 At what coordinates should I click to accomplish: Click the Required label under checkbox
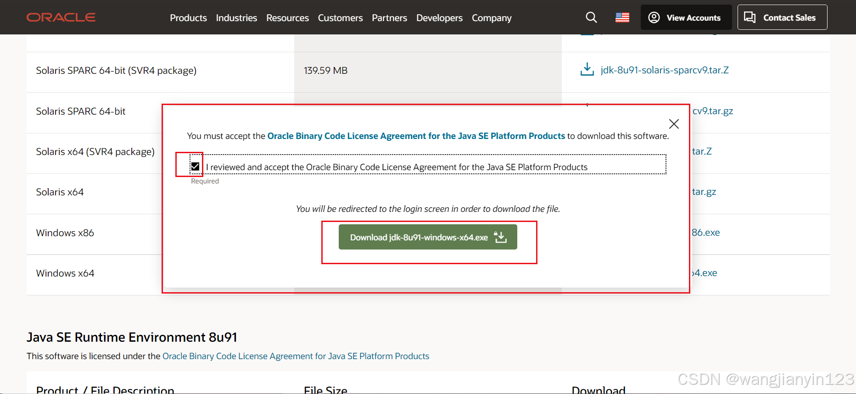pyautogui.click(x=205, y=181)
